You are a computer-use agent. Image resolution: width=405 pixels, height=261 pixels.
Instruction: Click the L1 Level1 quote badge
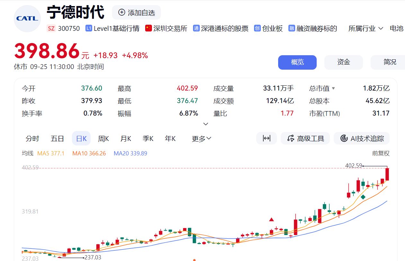(x=88, y=28)
